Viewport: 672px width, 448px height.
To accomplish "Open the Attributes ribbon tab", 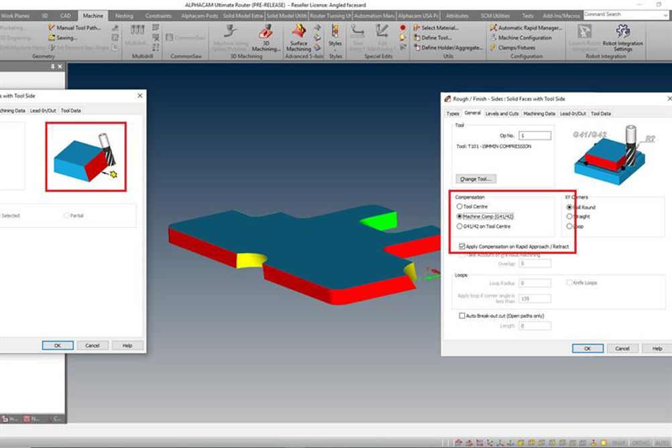I will (457, 16).
